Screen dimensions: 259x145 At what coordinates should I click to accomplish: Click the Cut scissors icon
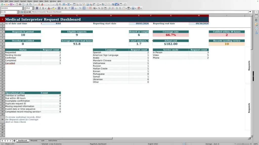[x=27, y=4]
